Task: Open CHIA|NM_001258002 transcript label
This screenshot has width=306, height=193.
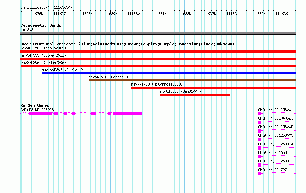Action: (x=275, y=161)
